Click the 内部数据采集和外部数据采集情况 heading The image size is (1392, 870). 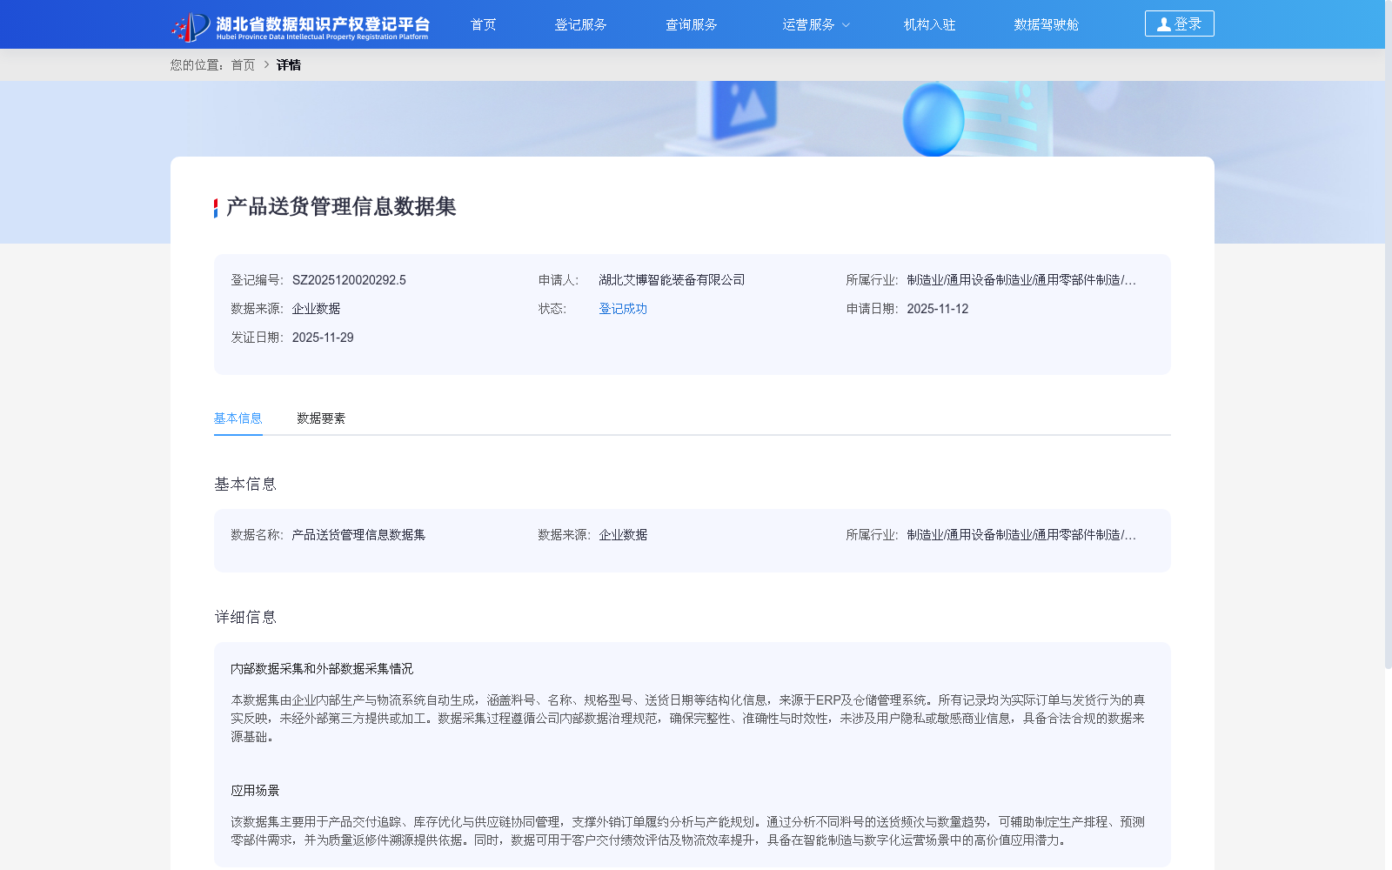click(322, 669)
